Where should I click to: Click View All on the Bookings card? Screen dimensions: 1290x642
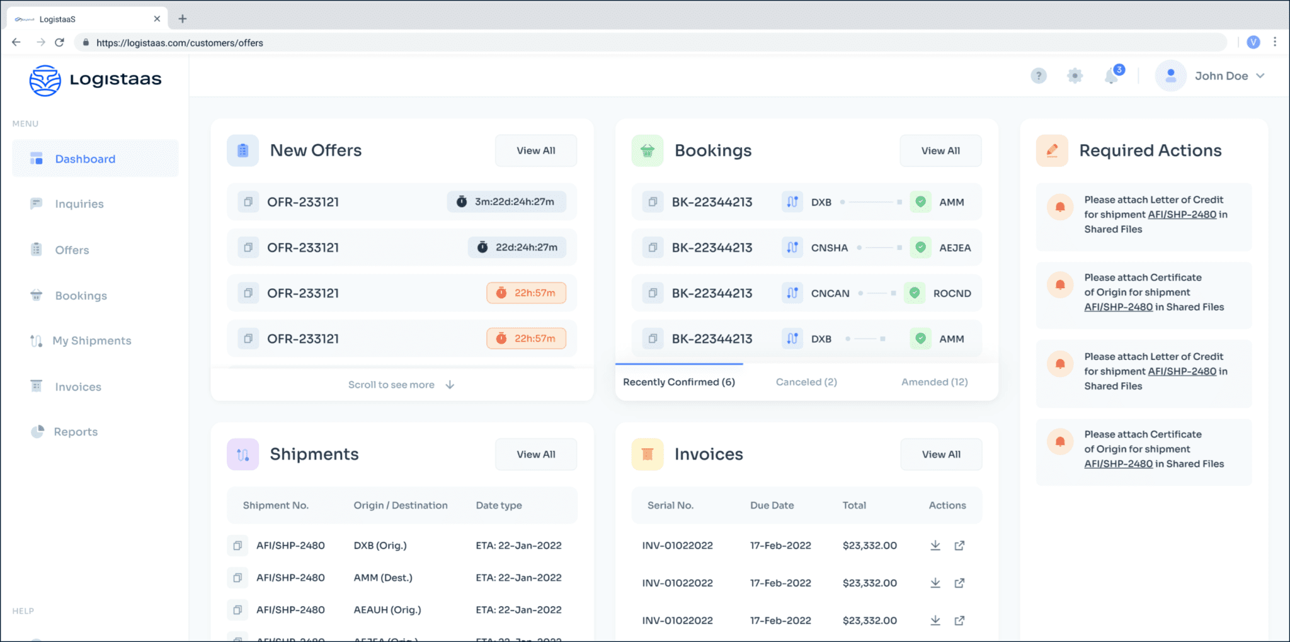point(940,150)
